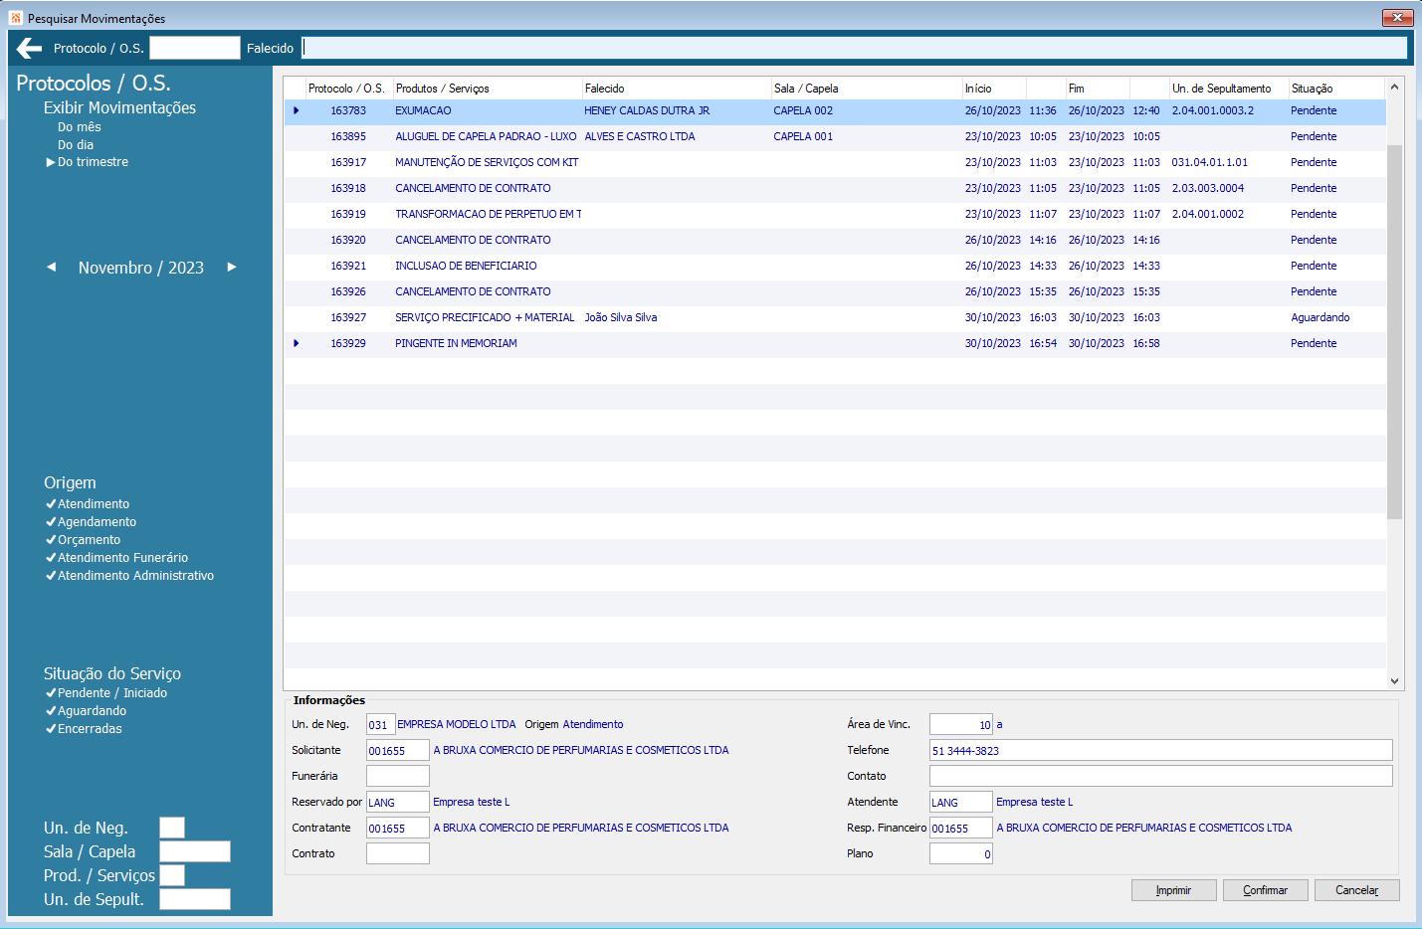Click the Contrato input field
1422x929 pixels.
[x=398, y=853]
